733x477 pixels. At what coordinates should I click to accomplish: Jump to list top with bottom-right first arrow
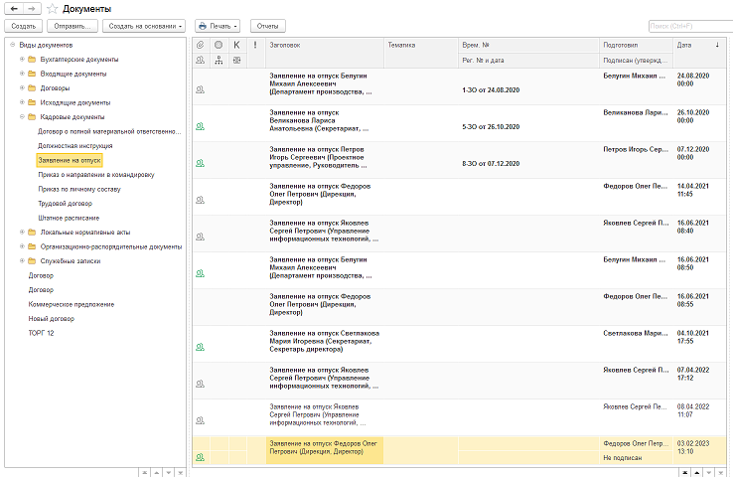pyautogui.click(x=685, y=472)
